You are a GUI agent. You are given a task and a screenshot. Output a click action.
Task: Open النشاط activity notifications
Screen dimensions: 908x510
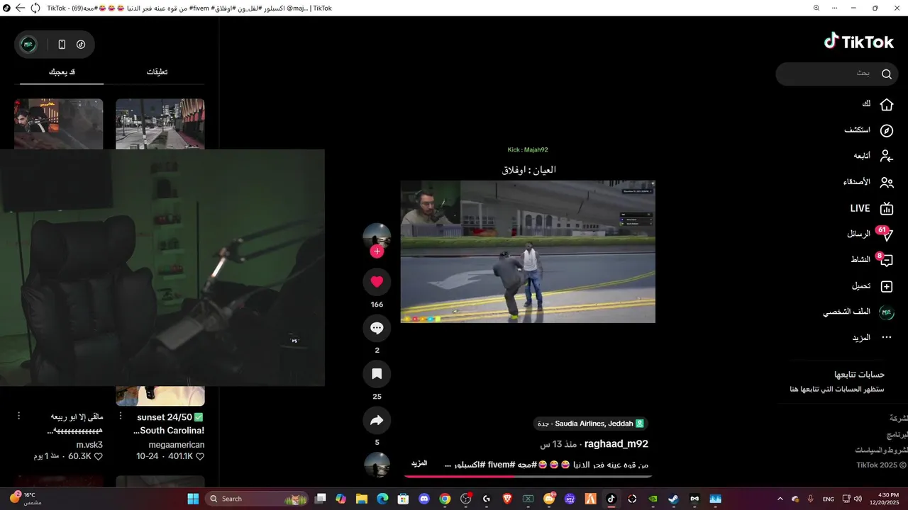pyautogui.click(x=872, y=260)
